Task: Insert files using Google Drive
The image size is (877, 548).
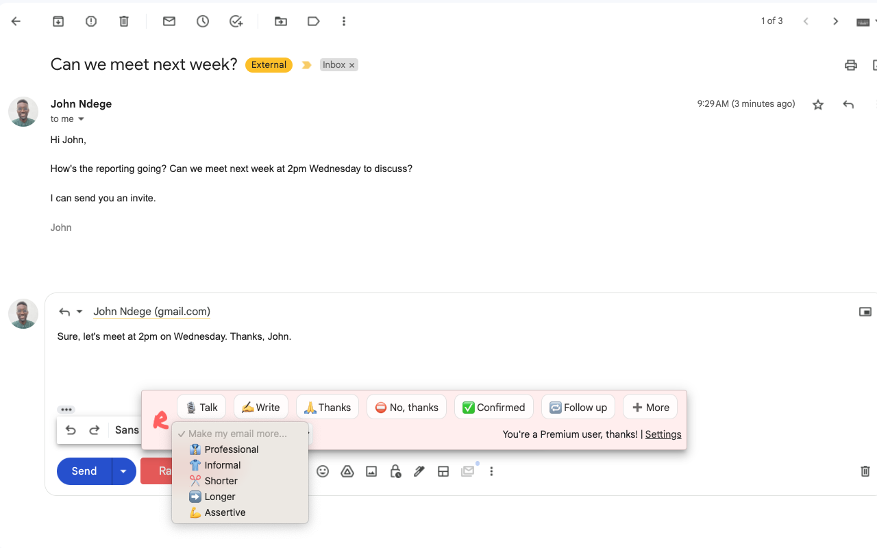Action: pos(347,471)
